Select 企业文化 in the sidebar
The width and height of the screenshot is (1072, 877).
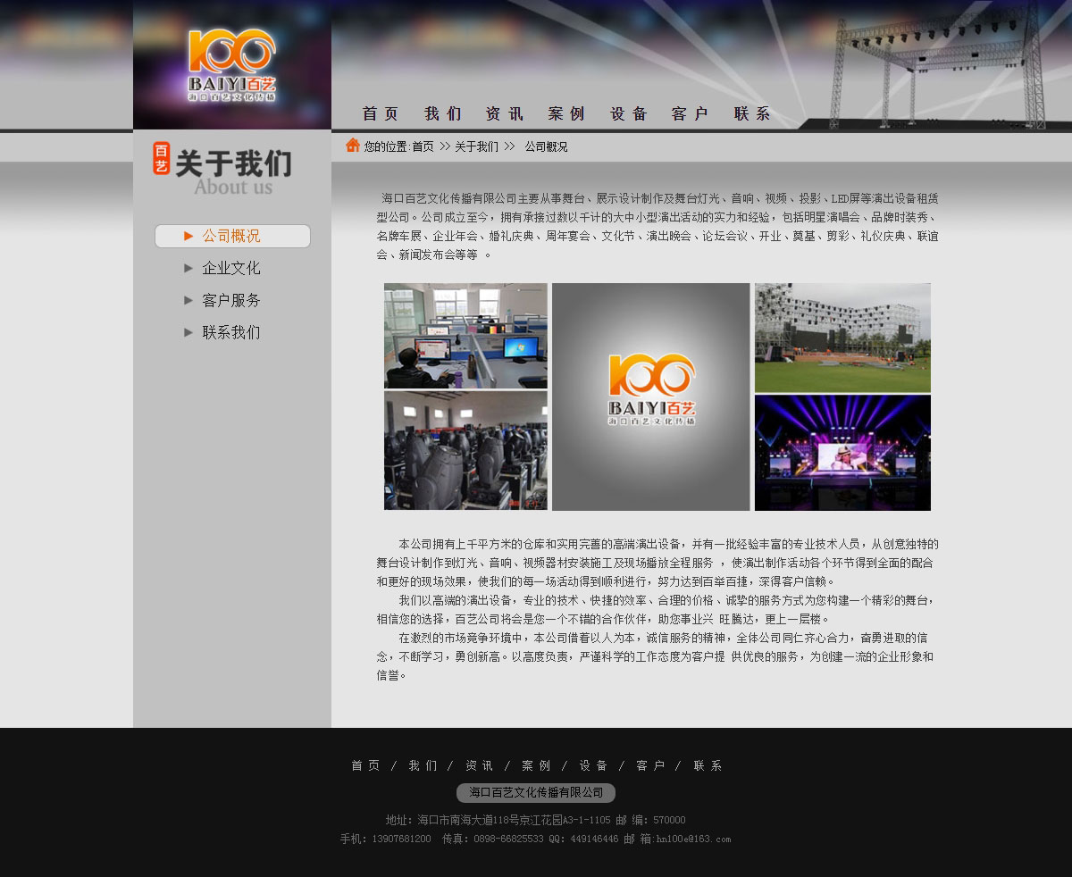(x=231, y=268)
